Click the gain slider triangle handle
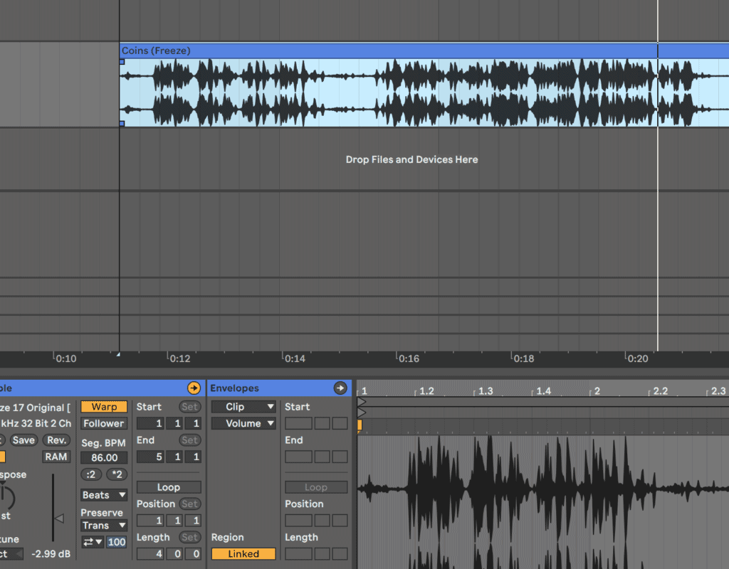729x569 pixels. [x=59, y=519]
